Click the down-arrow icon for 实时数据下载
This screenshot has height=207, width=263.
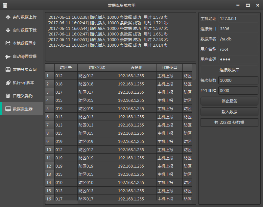point(8,30)
